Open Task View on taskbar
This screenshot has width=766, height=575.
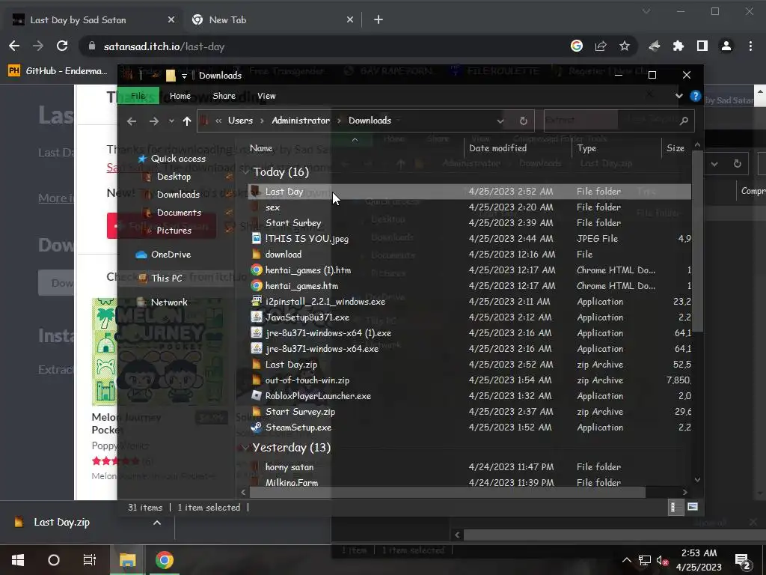coord(90,560)
